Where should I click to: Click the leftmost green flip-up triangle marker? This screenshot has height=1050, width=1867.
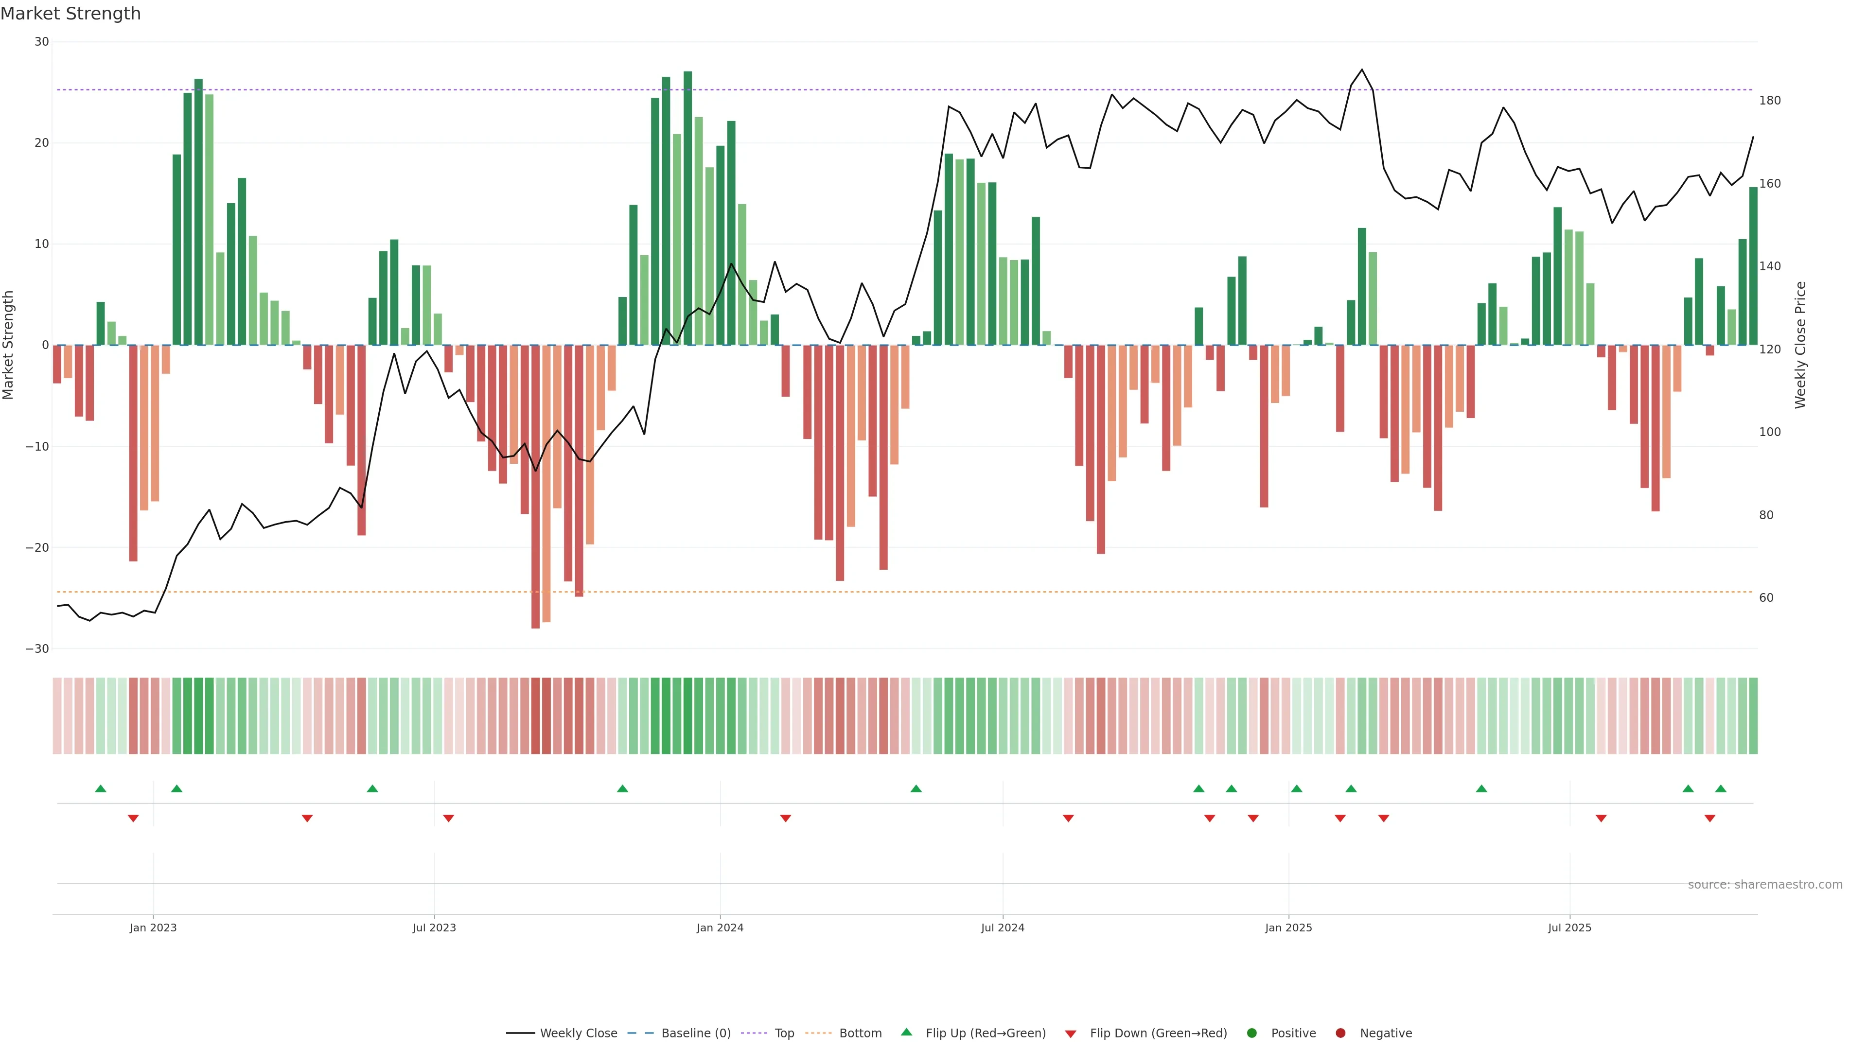tap(101, 788)
